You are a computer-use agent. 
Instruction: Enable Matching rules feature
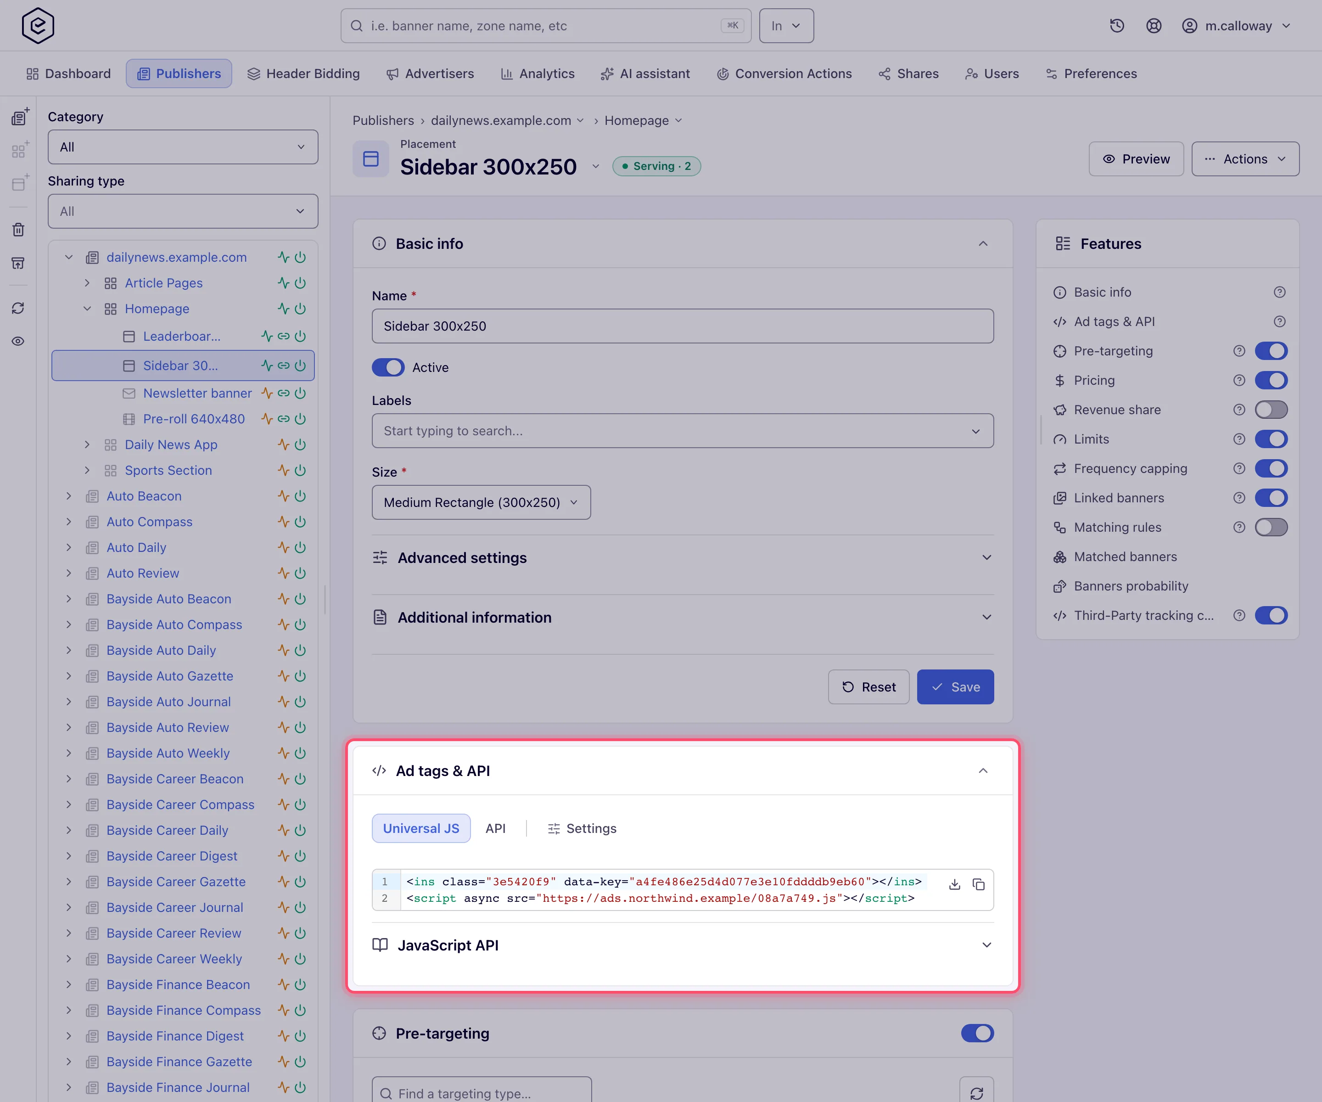[x=1271, y=527]
